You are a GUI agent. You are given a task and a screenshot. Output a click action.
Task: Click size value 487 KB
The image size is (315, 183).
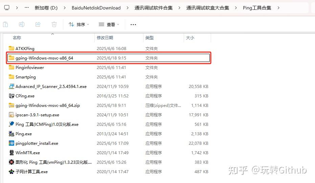tap(201, 171)
